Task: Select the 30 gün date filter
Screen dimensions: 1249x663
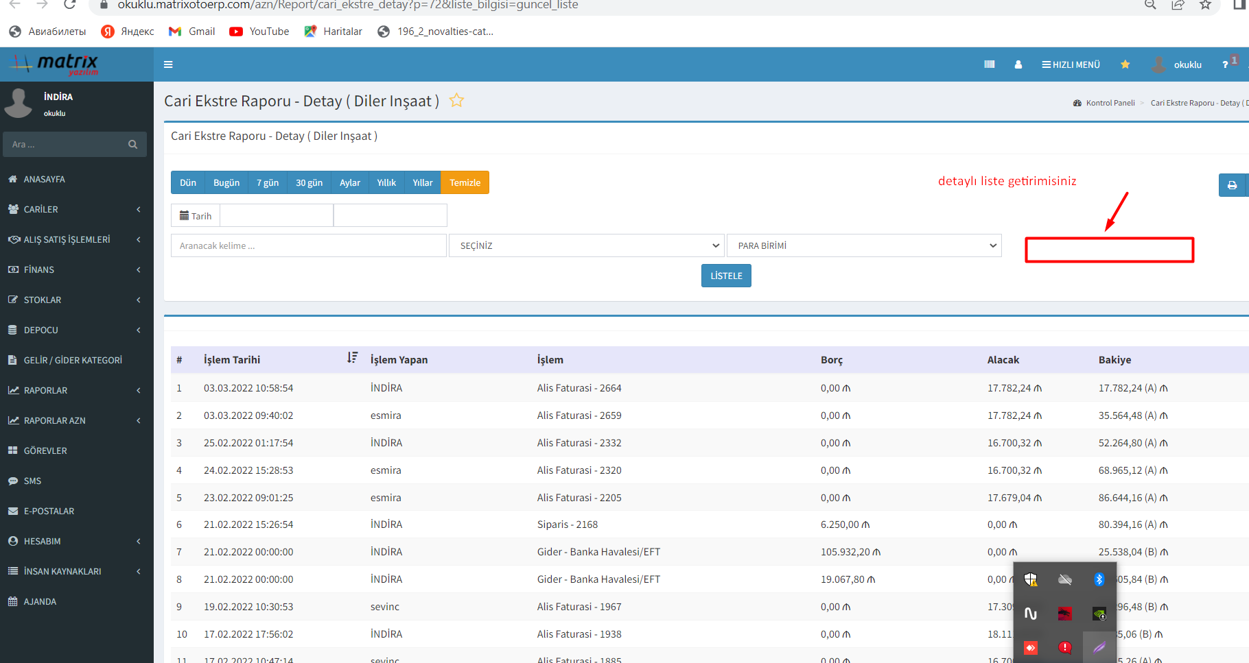Action: pos(309,182)
